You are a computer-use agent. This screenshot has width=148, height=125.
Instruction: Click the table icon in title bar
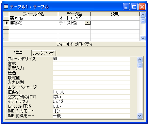(x=6, y=7)
